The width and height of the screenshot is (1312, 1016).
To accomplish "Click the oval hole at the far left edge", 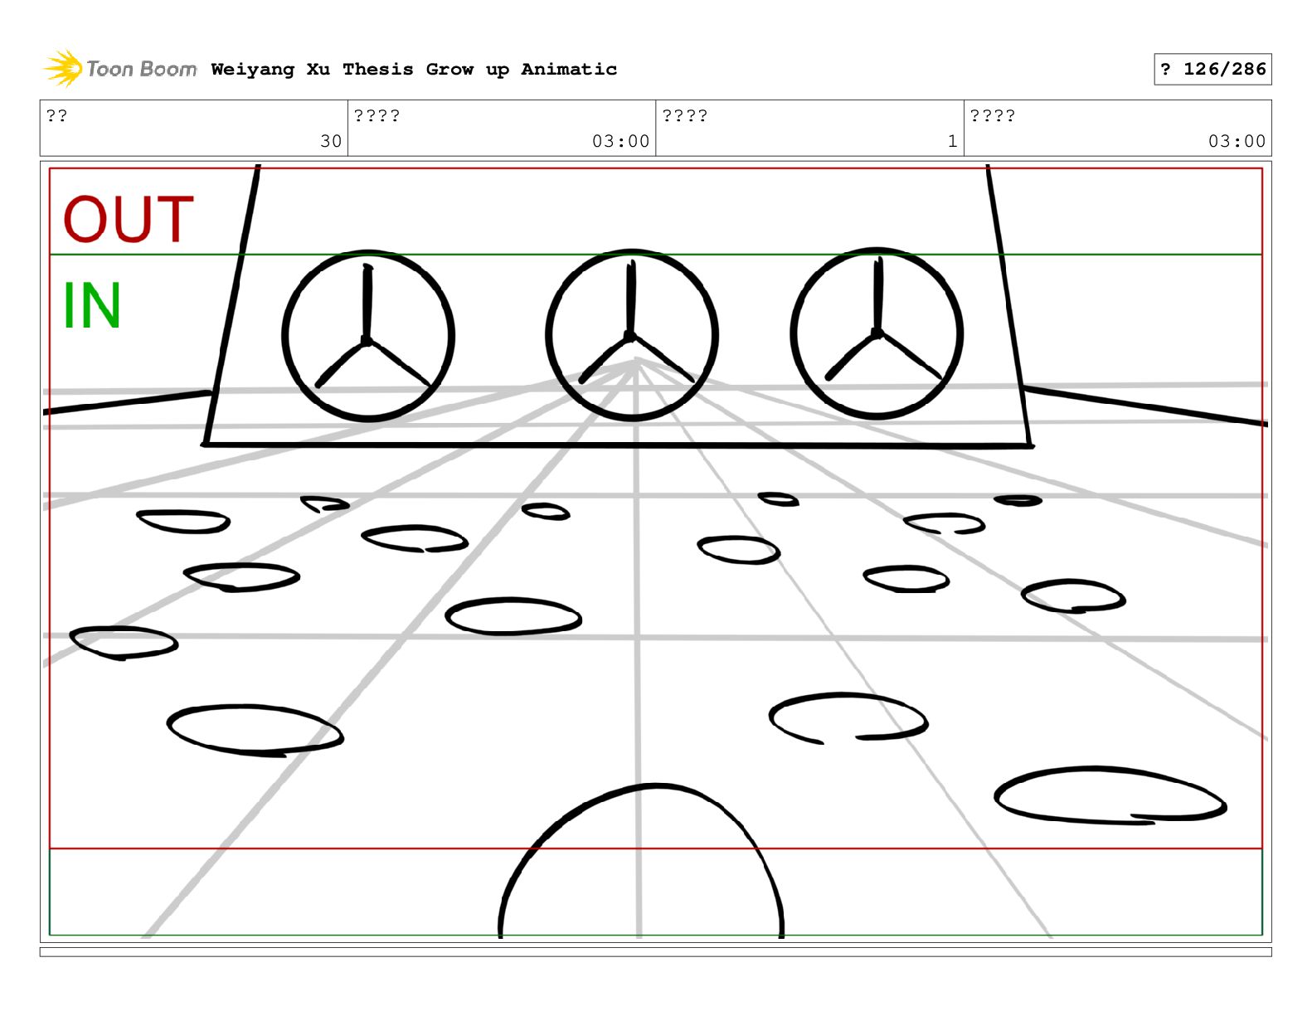I will point(124,643).
